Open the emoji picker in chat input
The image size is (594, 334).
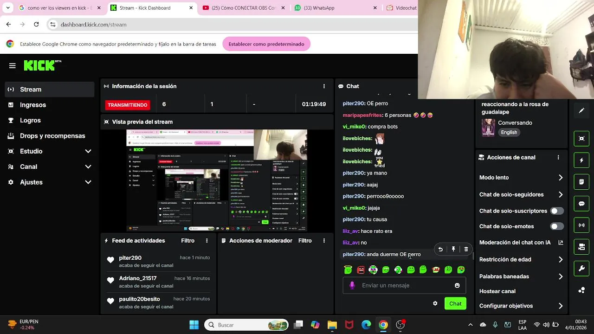coord(457,285)
